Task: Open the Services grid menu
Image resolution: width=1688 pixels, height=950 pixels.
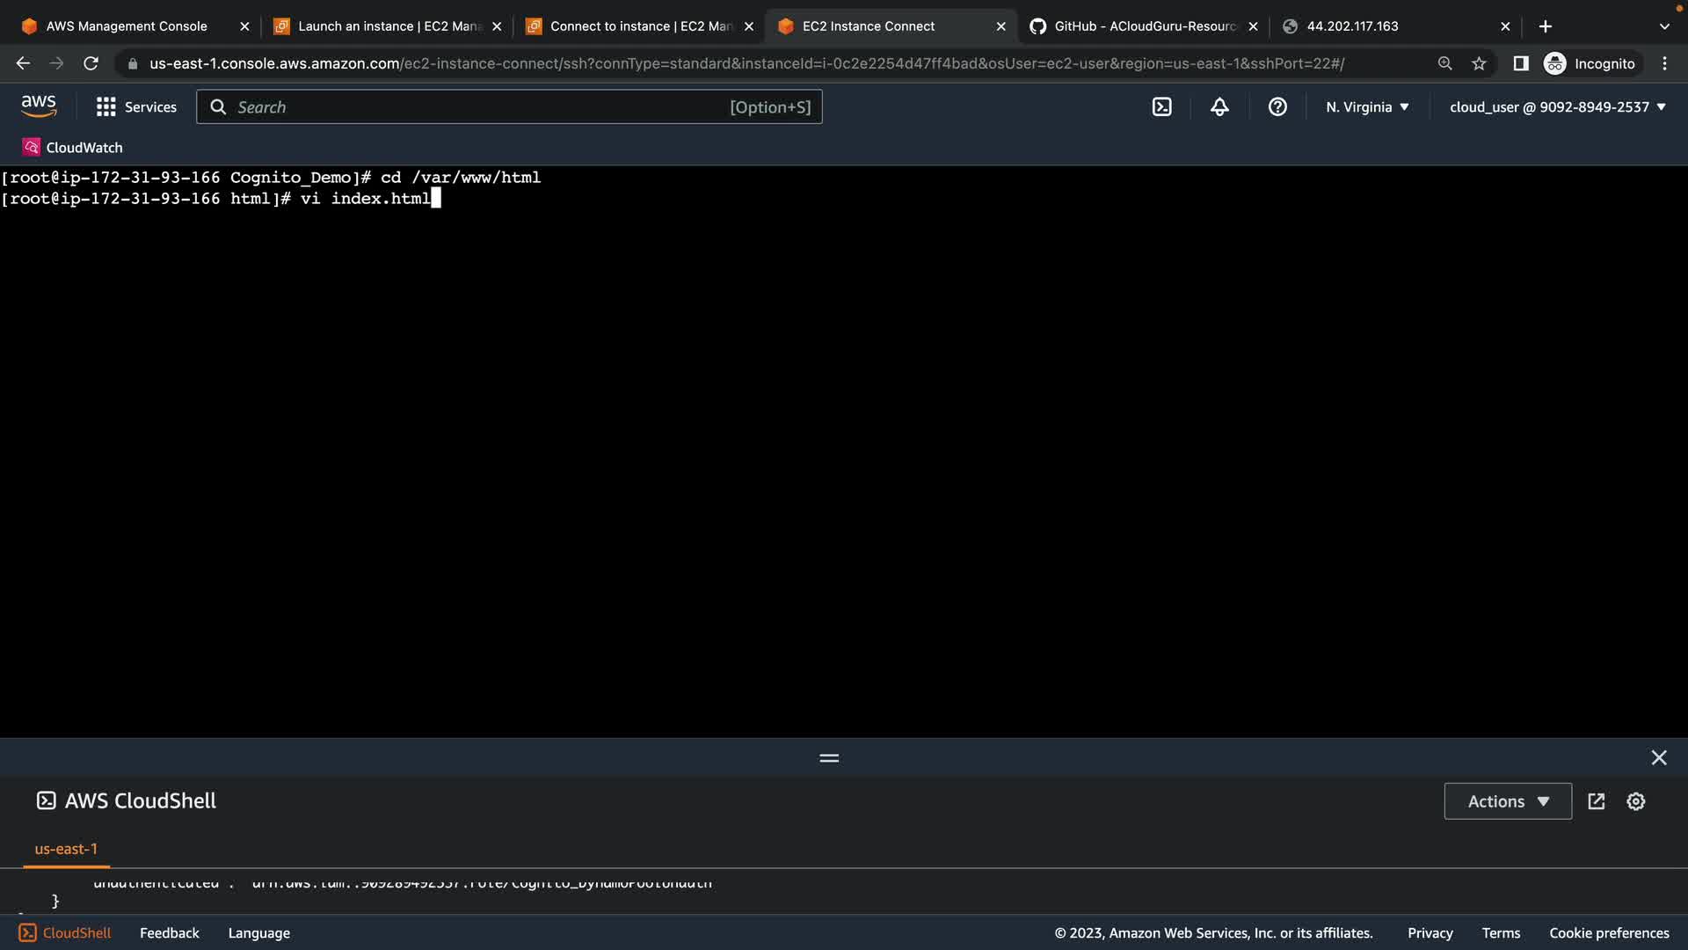Action: click(136, 107)
